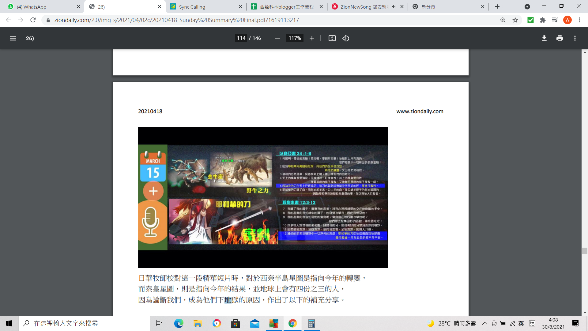The image size is (588, 331).
Task: Download the PDF file
Action: (x=544, y=38)
